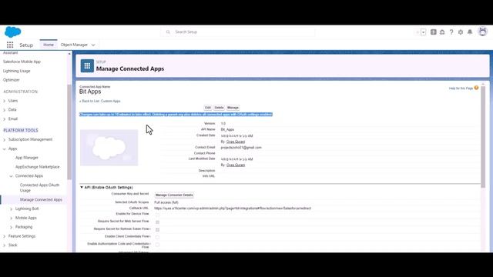493x277 pixels.
Task: Expand the Slack section
Action: click(x=5, y=245)
